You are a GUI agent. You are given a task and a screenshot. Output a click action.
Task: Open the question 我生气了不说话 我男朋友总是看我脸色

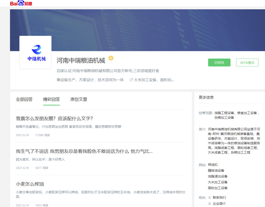click(84, 151)
